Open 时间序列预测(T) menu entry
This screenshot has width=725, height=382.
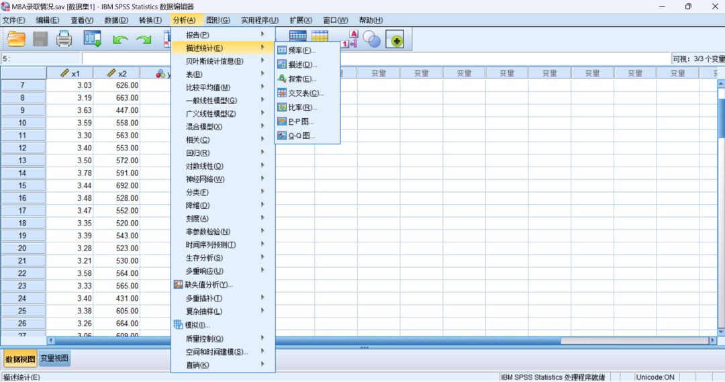(x=223, y=244)
